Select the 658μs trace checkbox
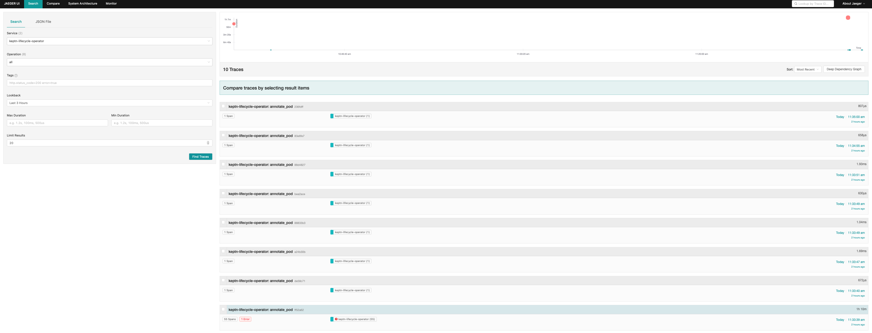Screen dimensions: 872x333 point(223,135)
